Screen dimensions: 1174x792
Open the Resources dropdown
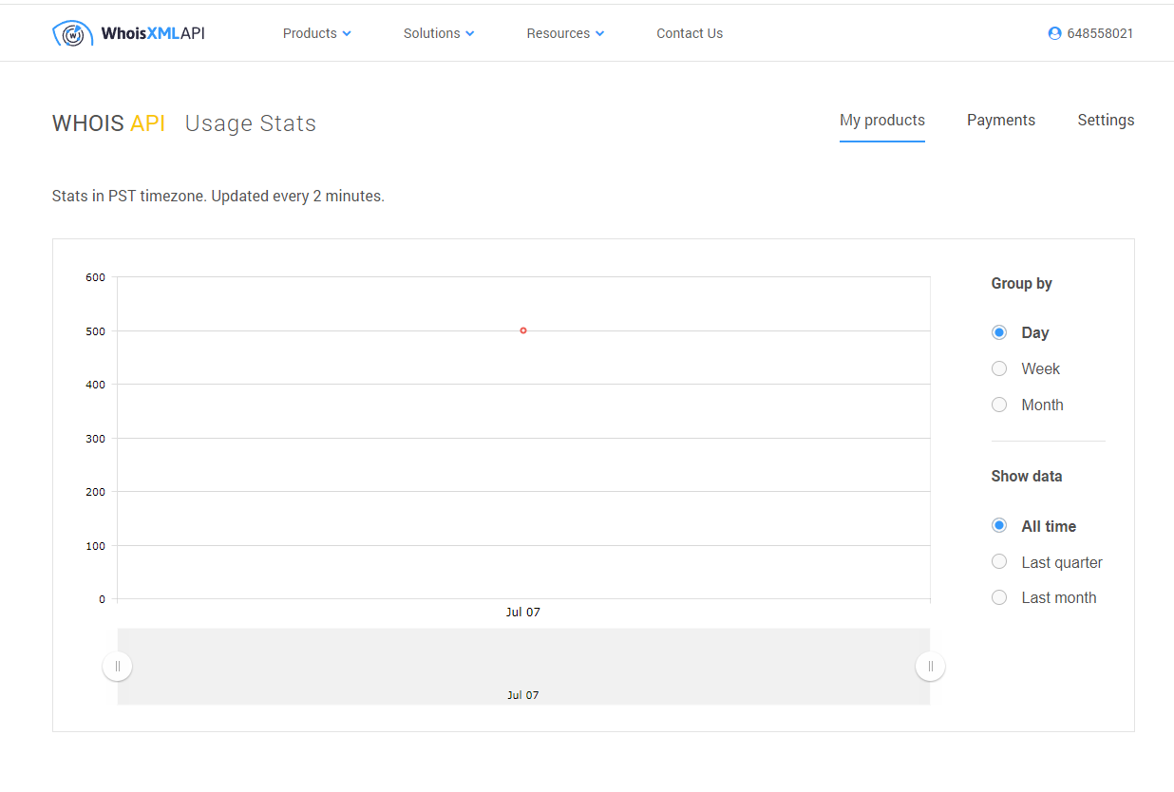565,33
